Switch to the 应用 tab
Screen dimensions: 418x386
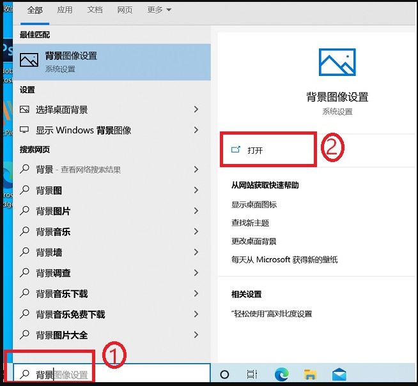click(65, 10)
